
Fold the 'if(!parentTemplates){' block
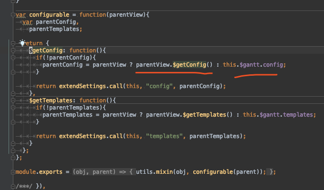(13, 108)
